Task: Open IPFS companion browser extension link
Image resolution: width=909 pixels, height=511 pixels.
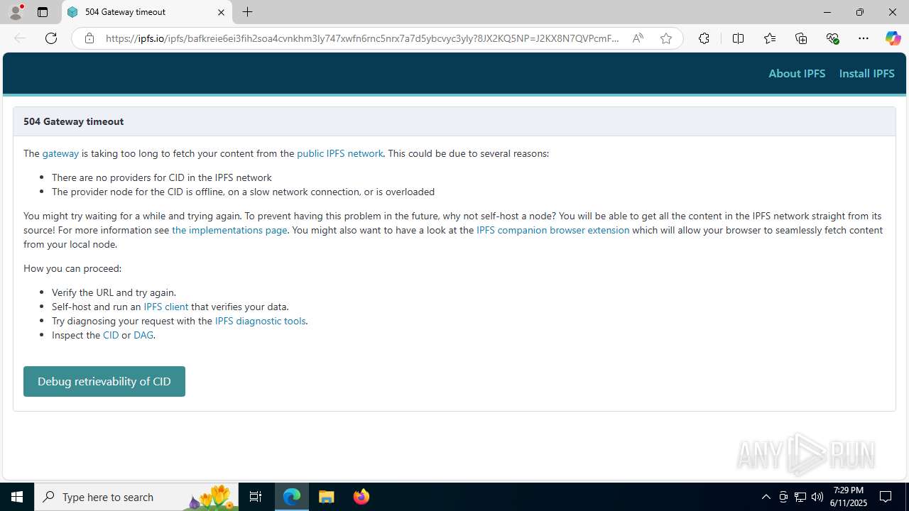Action: pyautogui.click(x=553, y=230)
